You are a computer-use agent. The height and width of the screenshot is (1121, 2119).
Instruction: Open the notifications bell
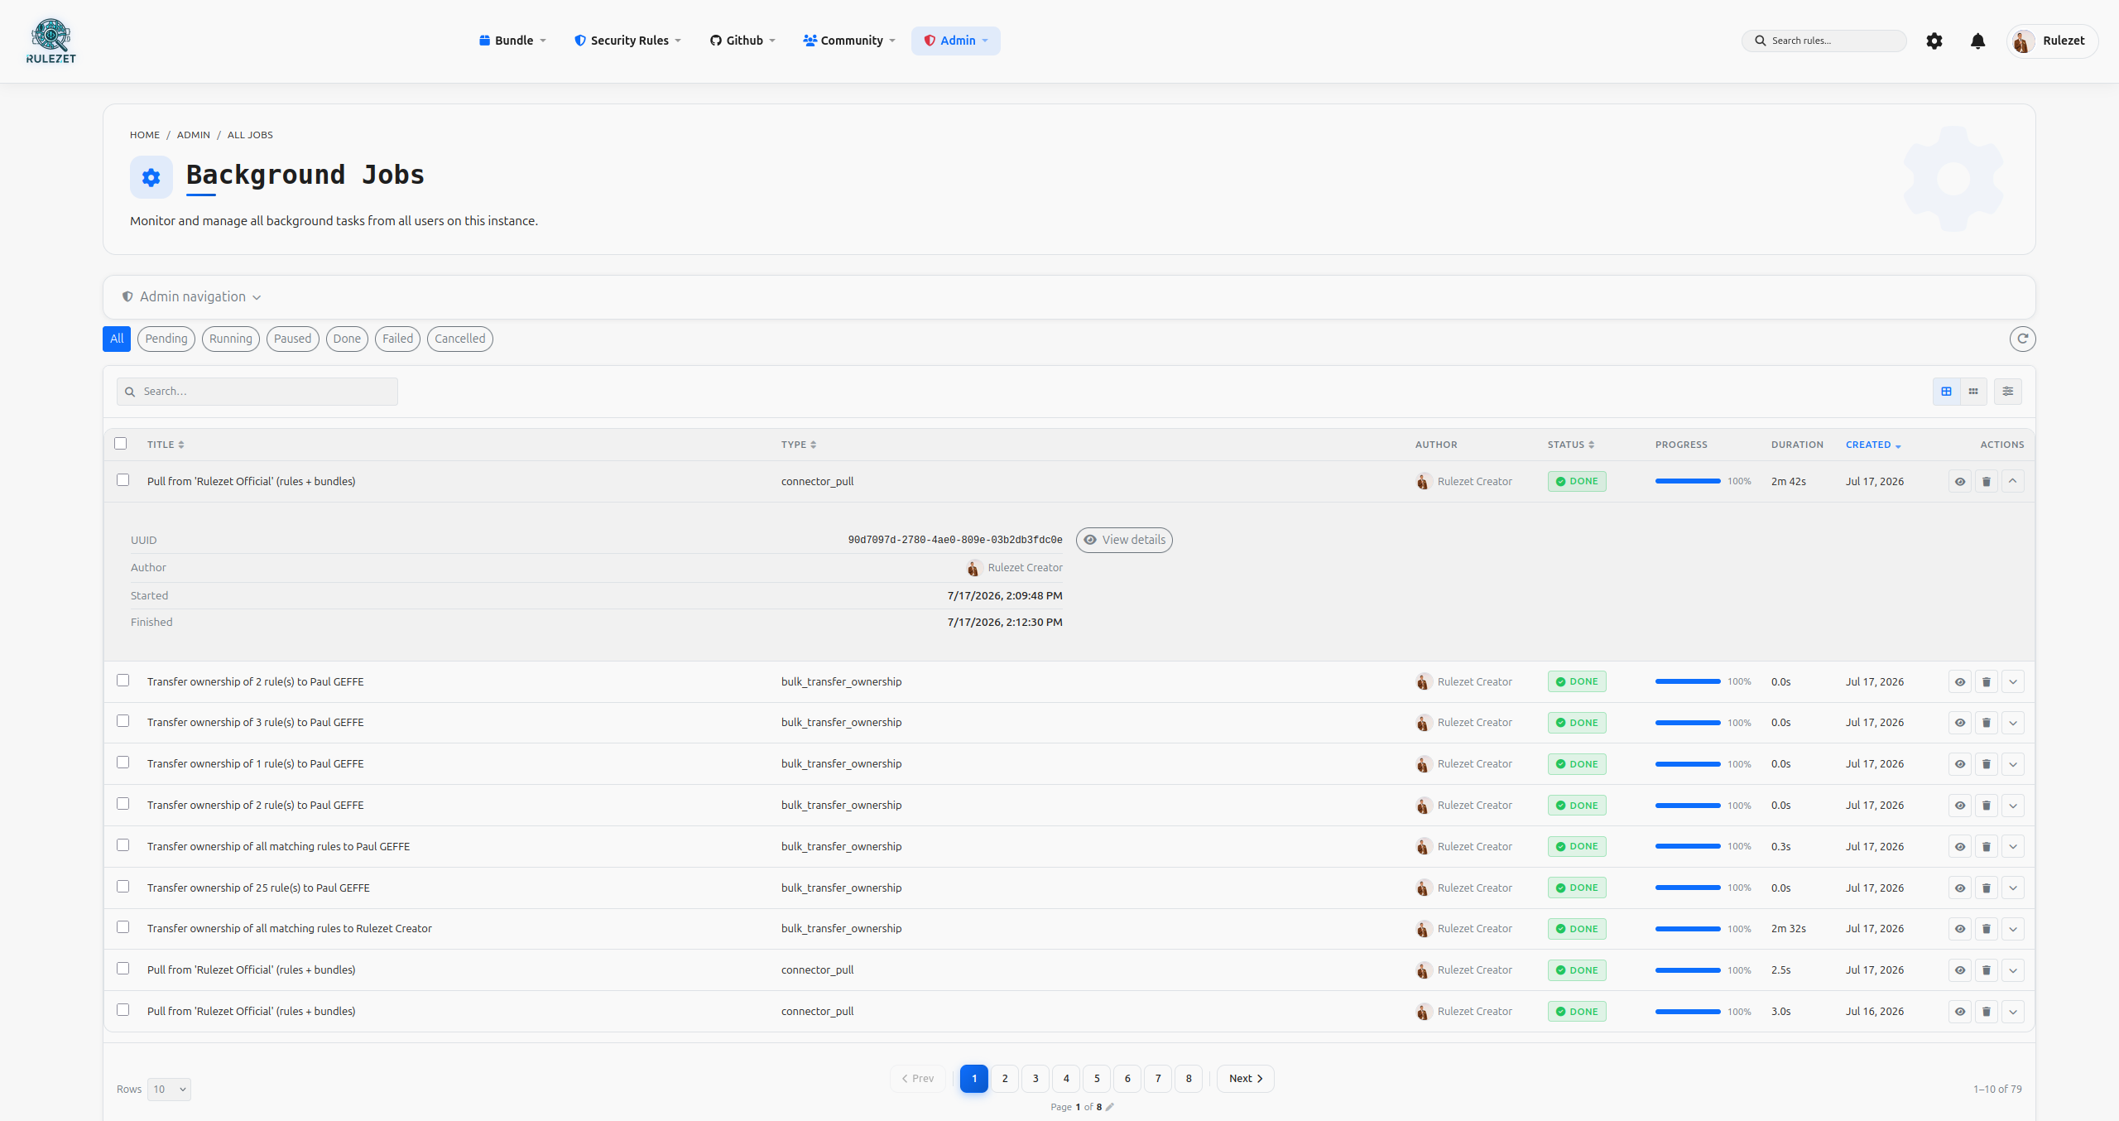[x=1977, y=41]
